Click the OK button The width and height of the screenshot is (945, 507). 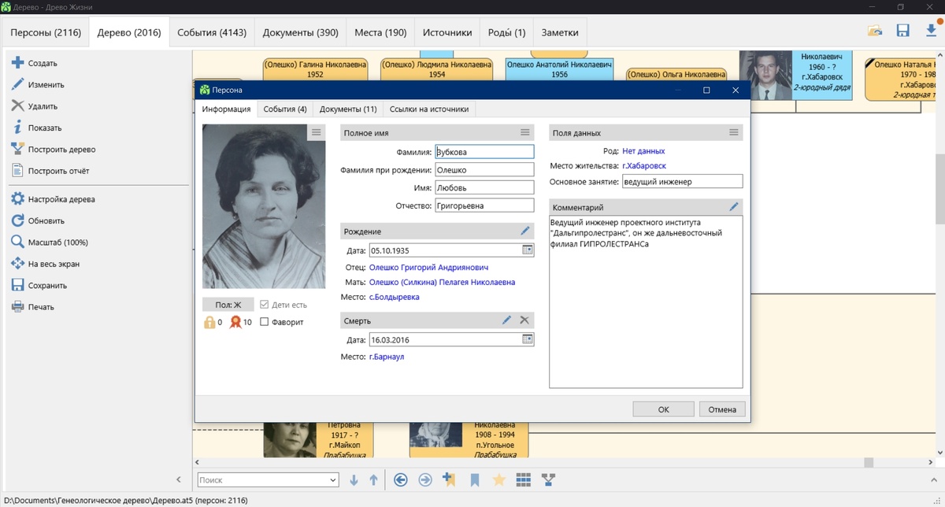click(x=664, y=409)
